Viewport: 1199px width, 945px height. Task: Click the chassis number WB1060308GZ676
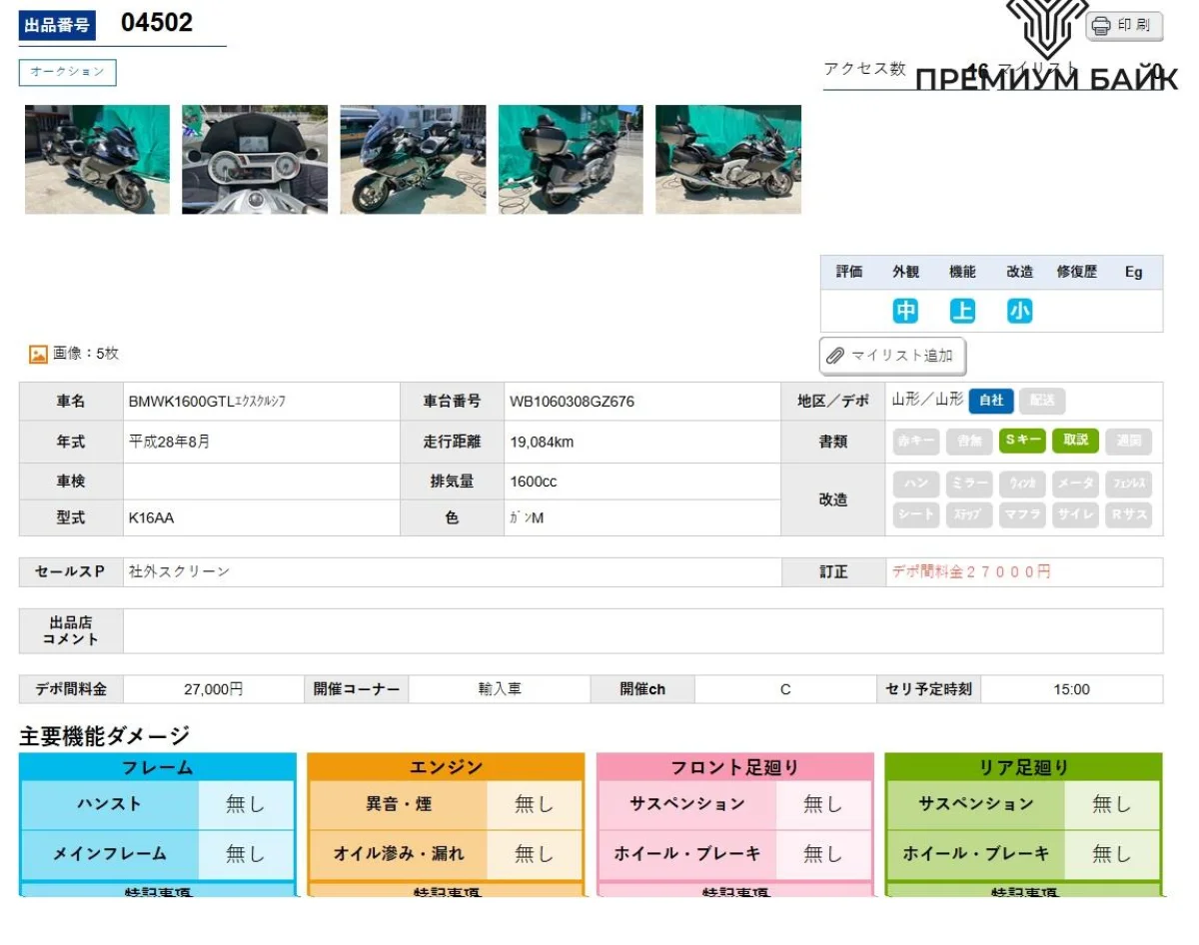572,402
